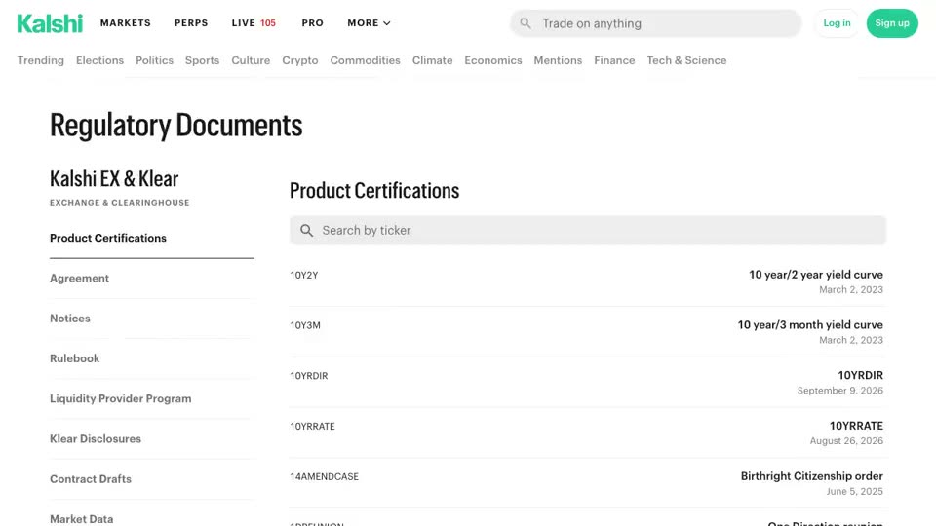This screenshot has width=936, height=526.
Task: Click 10 year/3 month yield curve title
Action: tap(810, 325)
